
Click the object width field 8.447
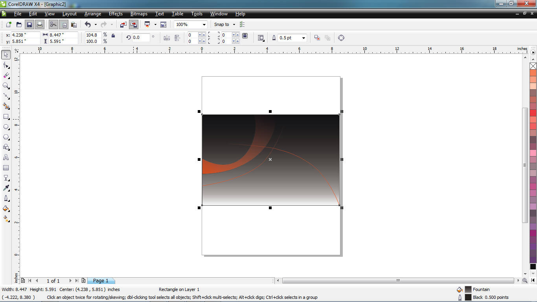[63, 35]
